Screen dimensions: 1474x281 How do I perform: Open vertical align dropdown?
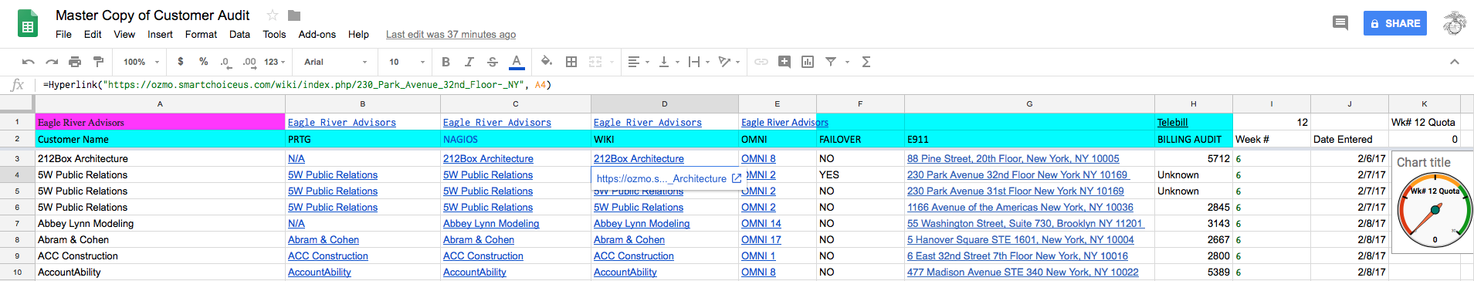tap(669, 62)
